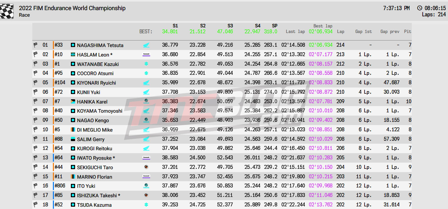Click the Best lap column header
Image resolution: width=448 pixels, height=209 pixels.
(x=323, y=26)
